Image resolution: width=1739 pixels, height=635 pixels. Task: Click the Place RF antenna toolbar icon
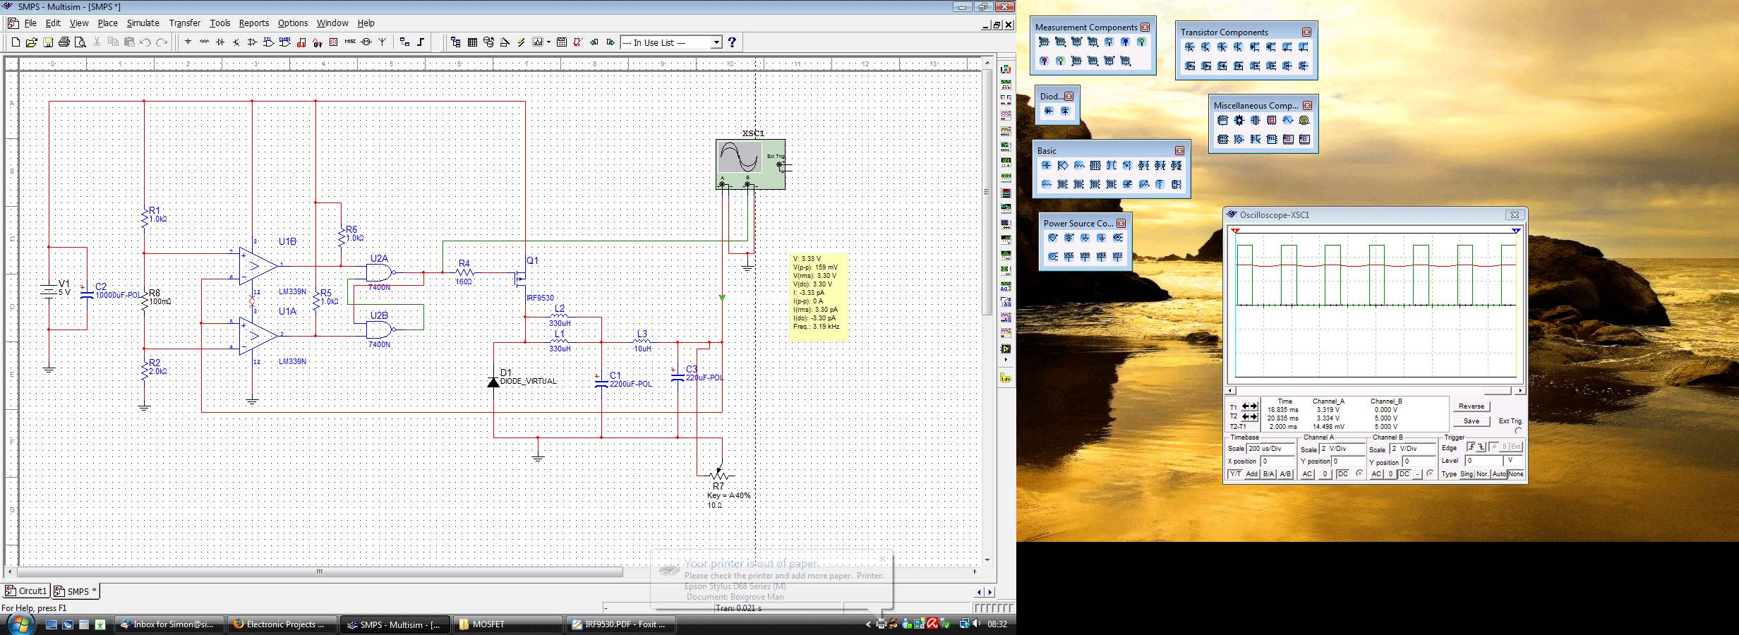(x=383, y=42)
